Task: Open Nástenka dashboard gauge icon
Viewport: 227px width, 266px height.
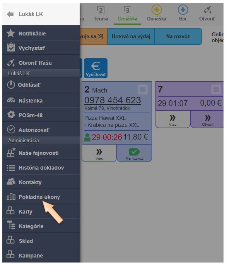Action: (x=11, y=100)
